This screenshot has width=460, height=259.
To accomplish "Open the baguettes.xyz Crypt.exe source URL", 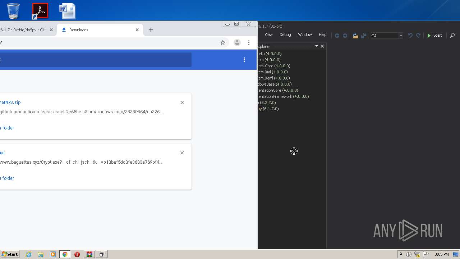I will 81,162.
